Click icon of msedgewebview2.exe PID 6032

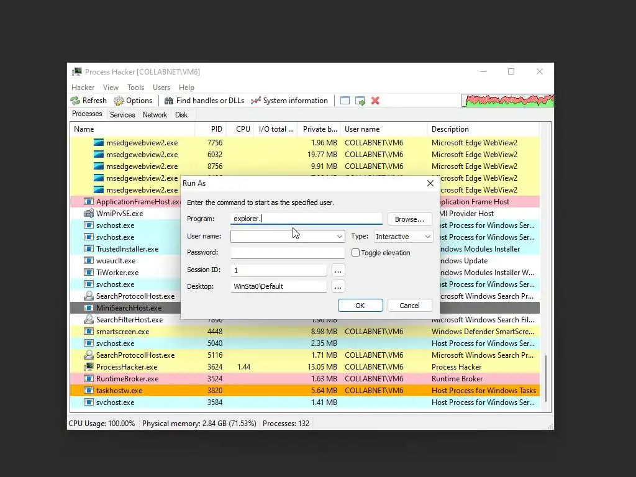click(99, 154)
